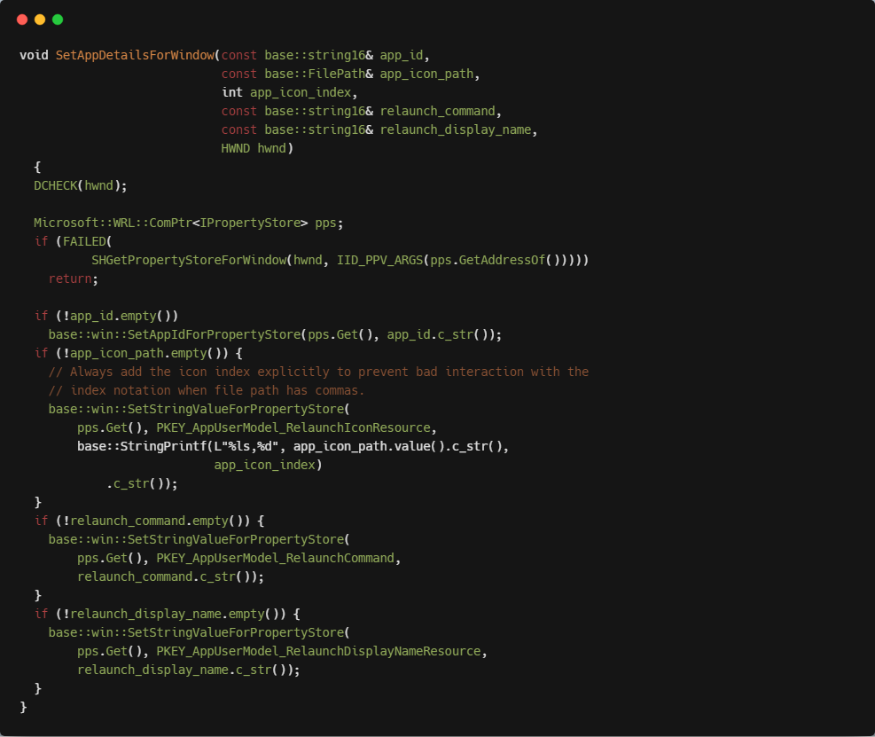Screen dimensions: 875x737
Task: Click 'relaunch_display_name.c_str());' line
Action: pyautogui.click(x=189, y=670)
